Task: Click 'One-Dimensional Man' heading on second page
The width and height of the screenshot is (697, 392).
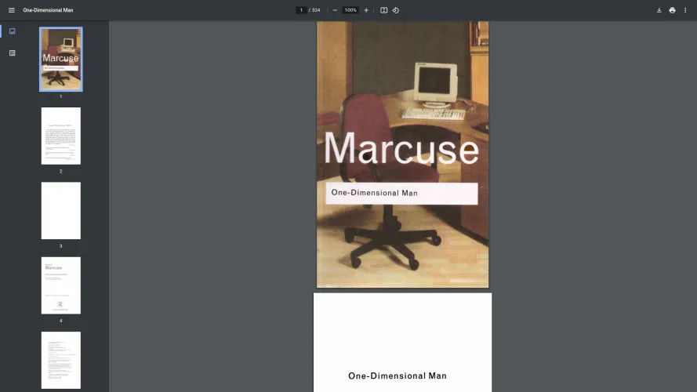Action: (398, 376)
